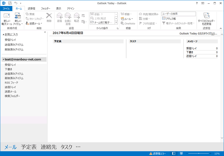Open 予定表 in navigation bar

pyautogui.click(x=29, y=147)
